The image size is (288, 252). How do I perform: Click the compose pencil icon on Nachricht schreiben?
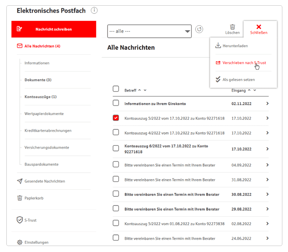19,29
